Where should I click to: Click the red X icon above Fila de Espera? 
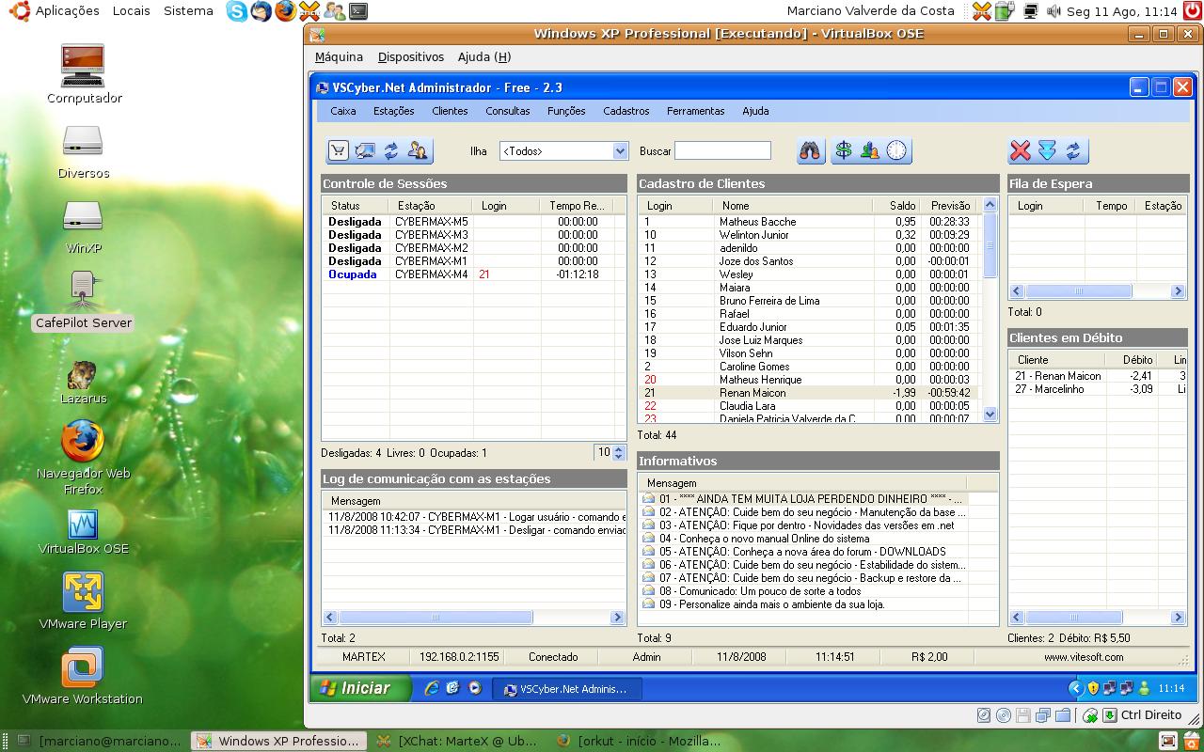[x=1021, y=150]
